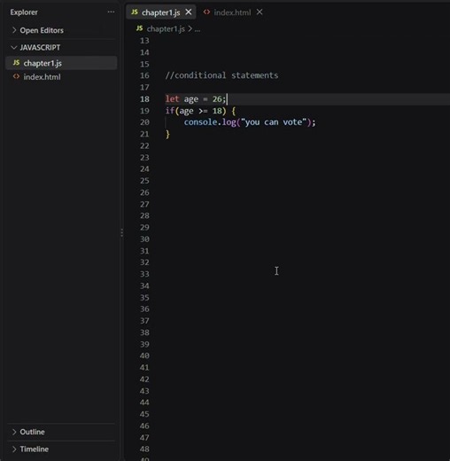Click the ">=" operator on line 19
The image size is (450, 461).
click(203, 111)
